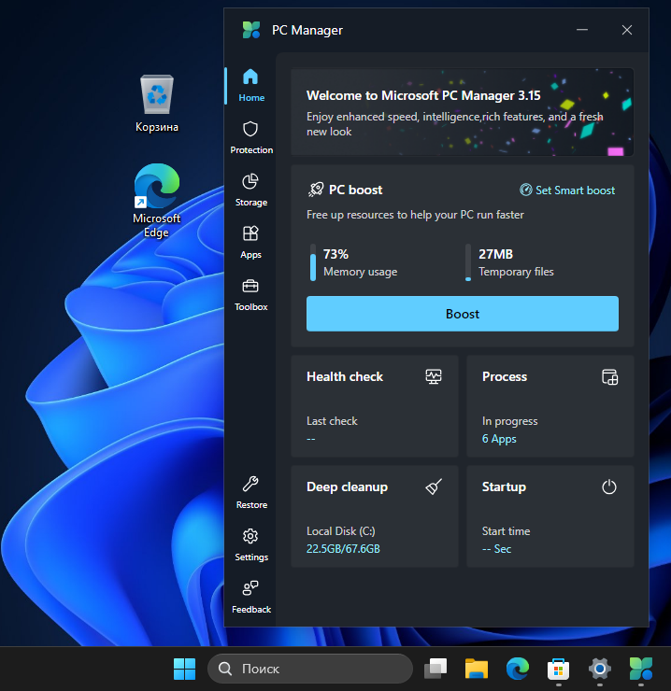The height and width of the screenshot is (691, 671).
Task: Open the Home section in sidebar
Action: click(x=251, y=86)
